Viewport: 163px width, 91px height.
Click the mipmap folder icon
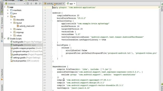click(15, 32)
